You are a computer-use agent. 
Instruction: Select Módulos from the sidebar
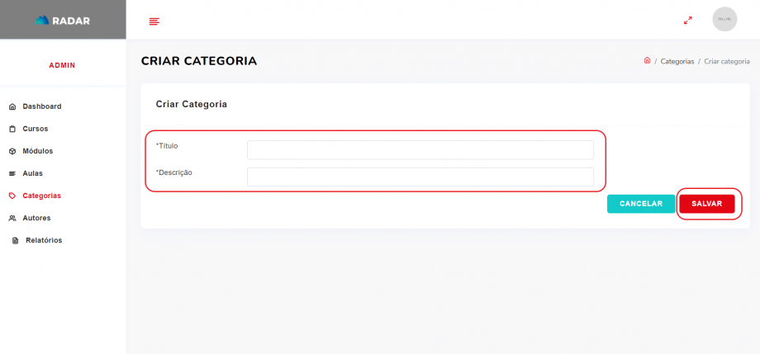(38, 151)
